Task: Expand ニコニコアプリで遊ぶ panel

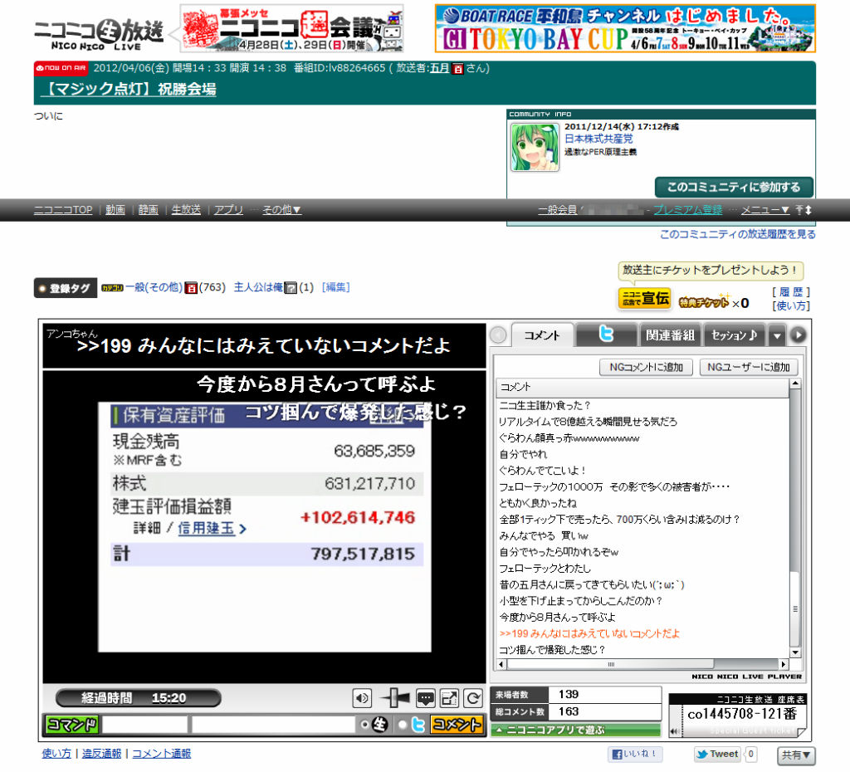Action: (x=576, y=730)
